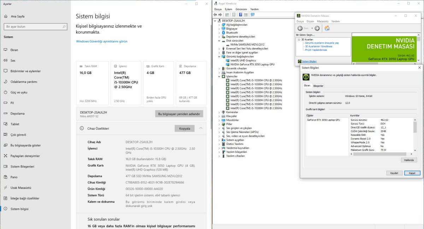Select the Güç ve uyku power icon

point(5,92)
